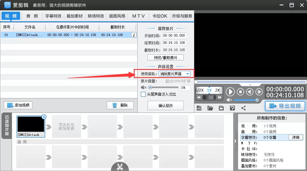The image size is (307, 171).
Task: Remove the clip using its X badge
Action: pyautogui.click(x=44, y=117)
